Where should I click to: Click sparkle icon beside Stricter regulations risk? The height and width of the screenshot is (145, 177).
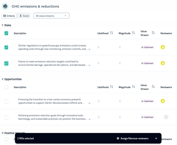pos(89,49)
